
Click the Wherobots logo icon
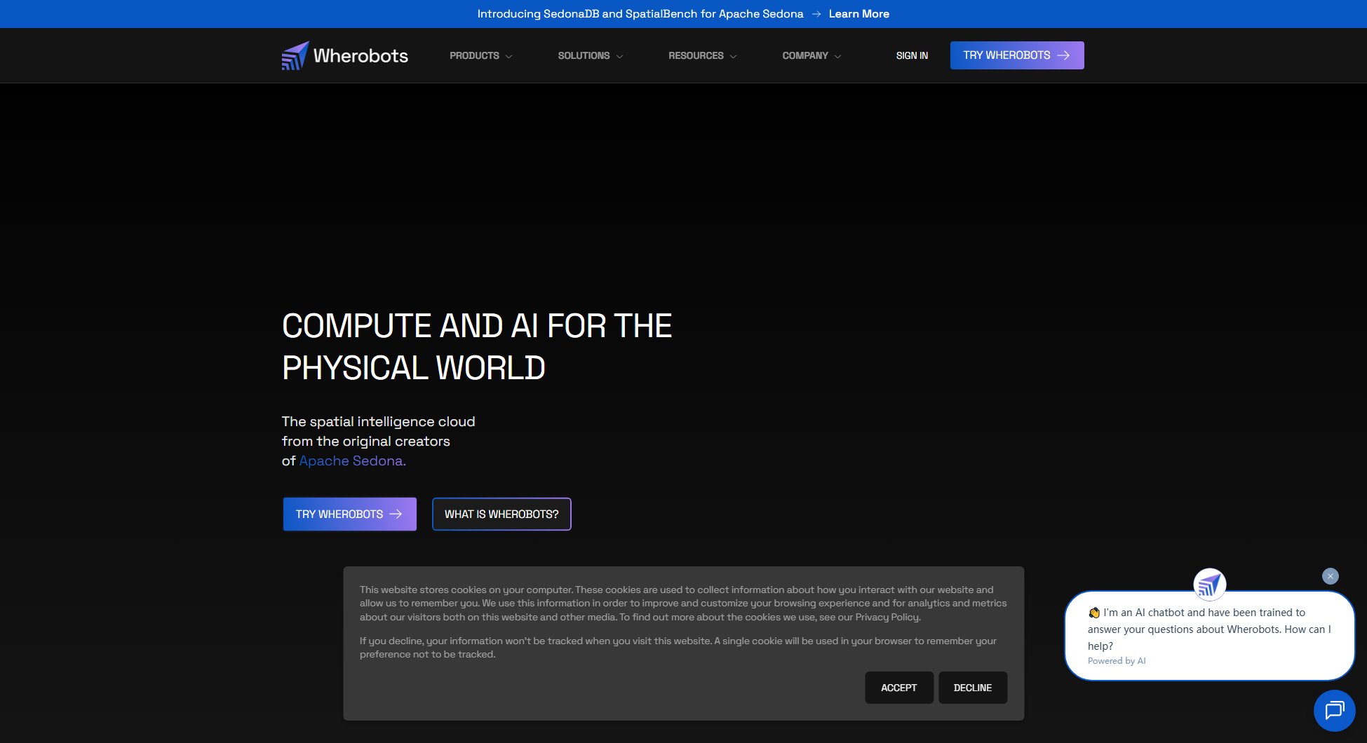tap(295, 55)
